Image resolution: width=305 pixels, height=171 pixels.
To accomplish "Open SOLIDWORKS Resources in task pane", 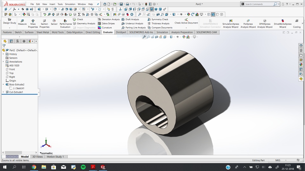I will pyautogui.click(x=301, y=46).
